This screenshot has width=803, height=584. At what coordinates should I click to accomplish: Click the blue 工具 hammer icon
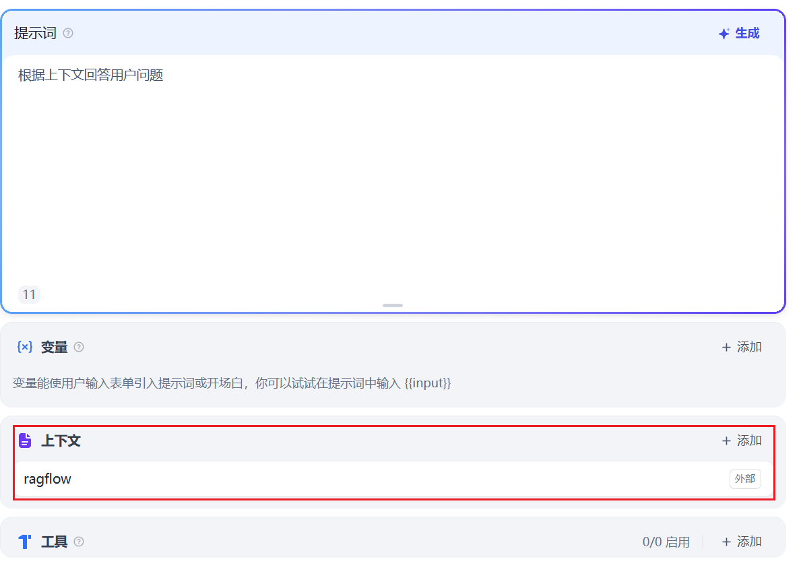(25, 542)
